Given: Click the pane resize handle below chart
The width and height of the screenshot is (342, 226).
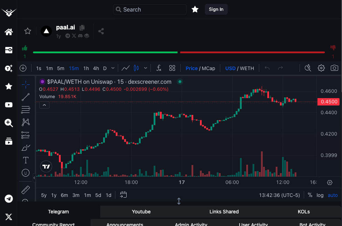Looking at the screenshot, I should coord(179,201).
